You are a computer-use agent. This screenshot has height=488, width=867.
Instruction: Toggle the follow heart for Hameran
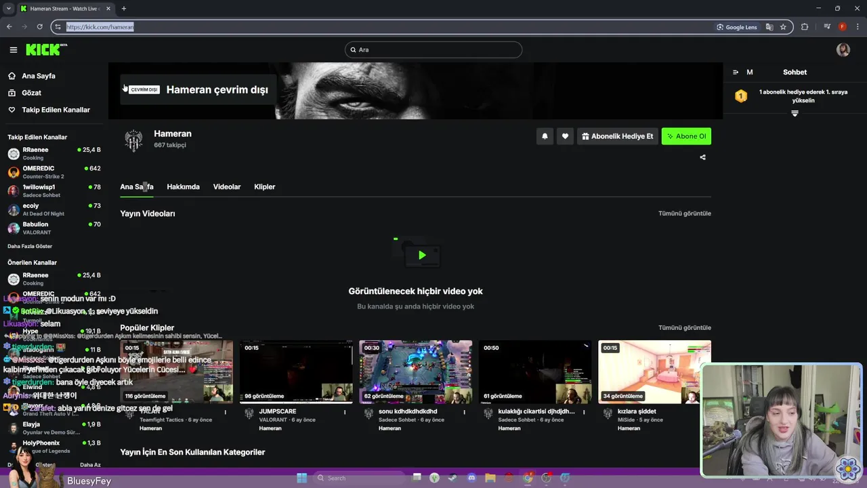(565, 136)
